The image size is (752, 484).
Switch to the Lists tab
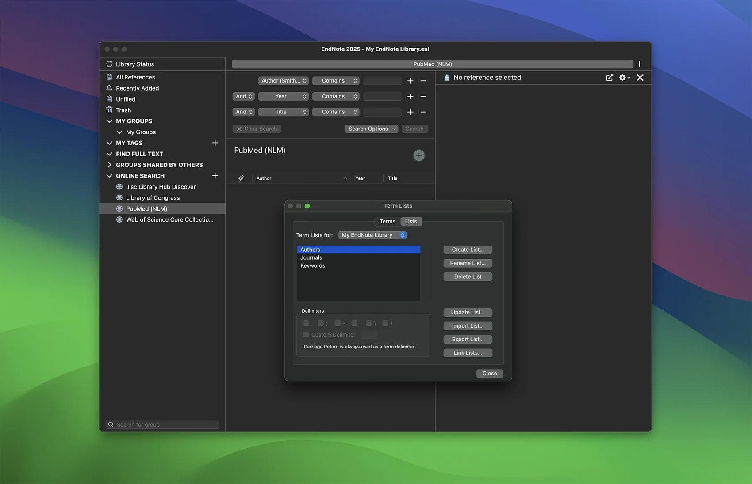411,222
